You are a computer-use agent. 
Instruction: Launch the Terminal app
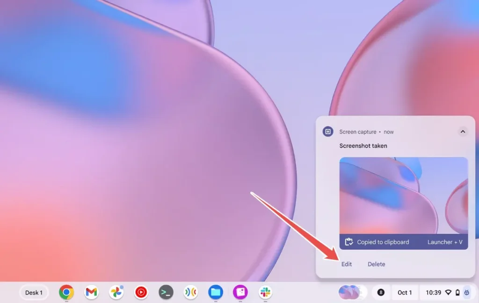point(166,293)
